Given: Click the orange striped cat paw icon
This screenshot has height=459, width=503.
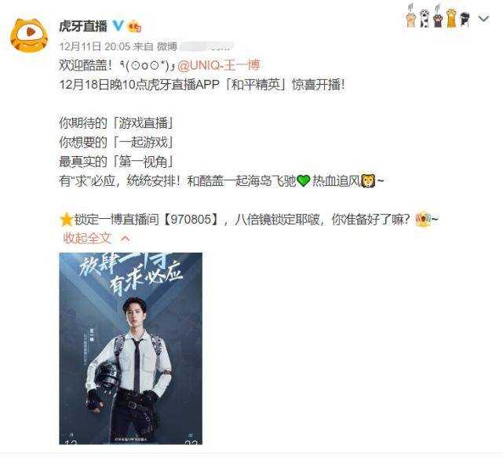Looking at the screenshot, I should click(x=451, y=18).
